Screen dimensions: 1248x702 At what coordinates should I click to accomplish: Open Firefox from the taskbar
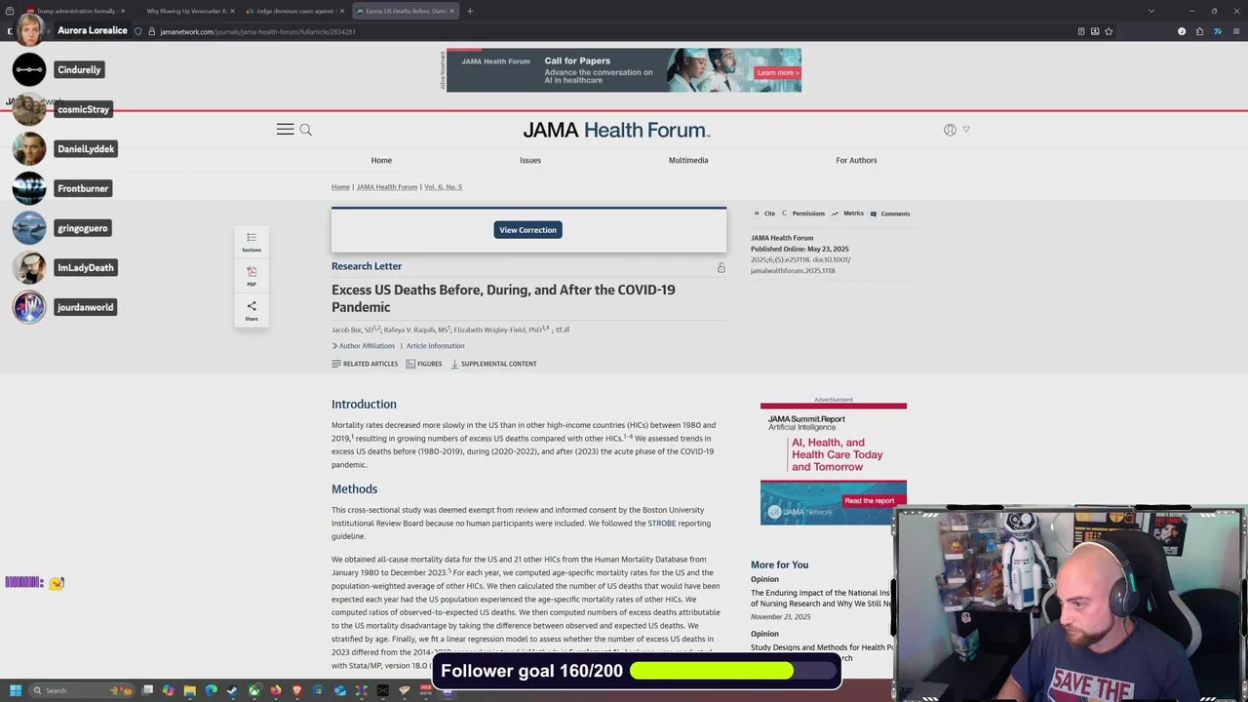[276, 690]
